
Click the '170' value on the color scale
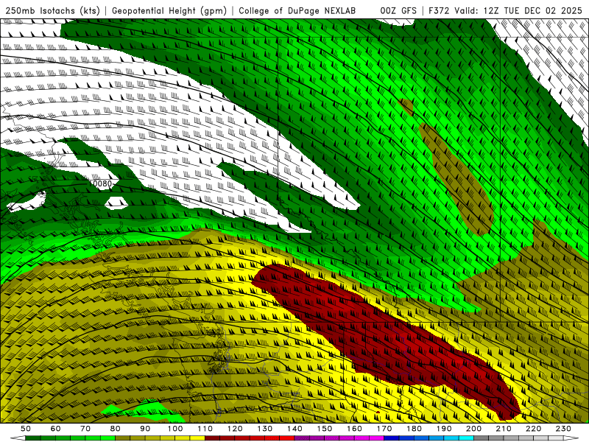click(384, 429)
